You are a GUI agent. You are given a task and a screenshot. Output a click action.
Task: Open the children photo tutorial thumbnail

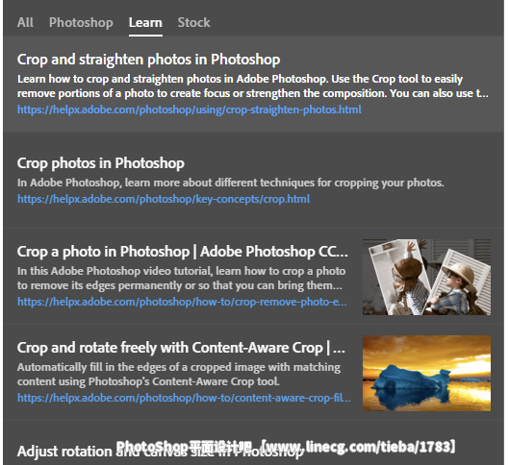pos(426,277)
